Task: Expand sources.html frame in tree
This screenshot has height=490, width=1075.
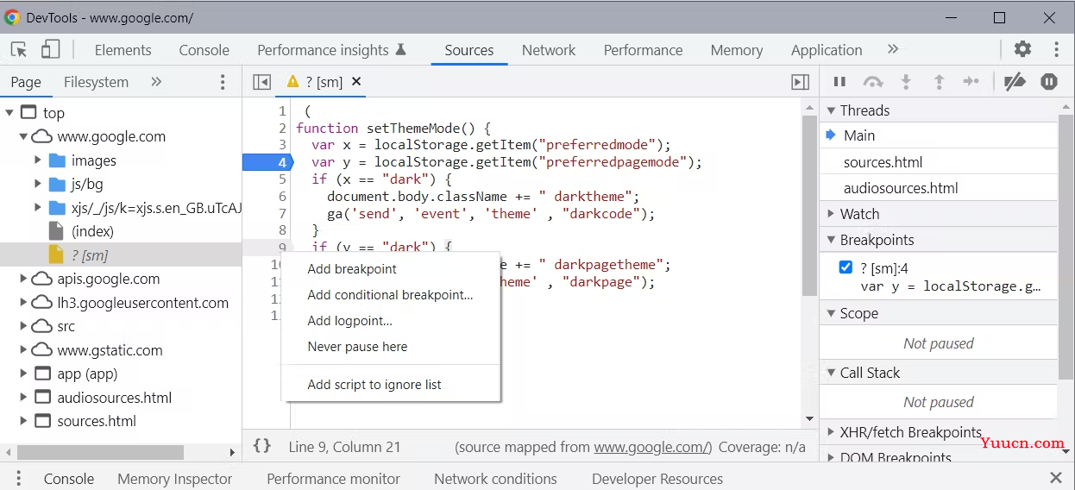Action: (23, 421)
